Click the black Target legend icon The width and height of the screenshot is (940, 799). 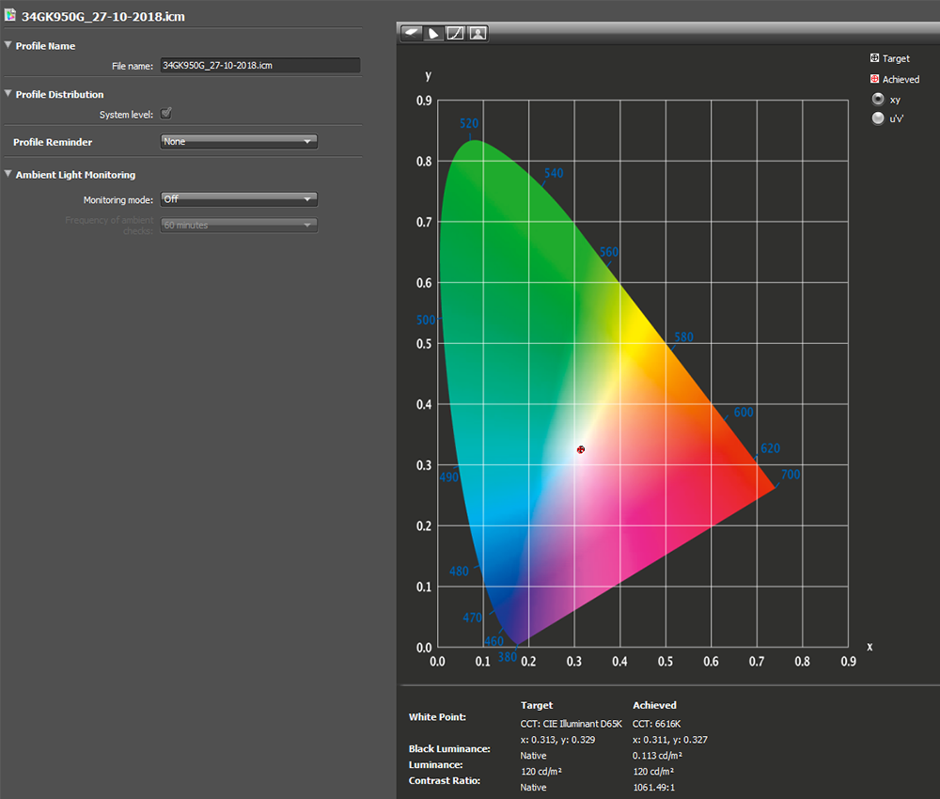click(874, 58)
